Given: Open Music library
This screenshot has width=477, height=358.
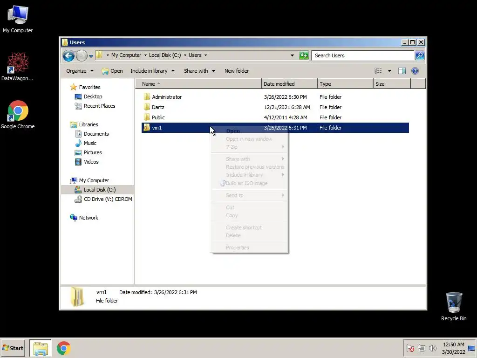Looking at the screenshot, I should [x=90, y=143].
